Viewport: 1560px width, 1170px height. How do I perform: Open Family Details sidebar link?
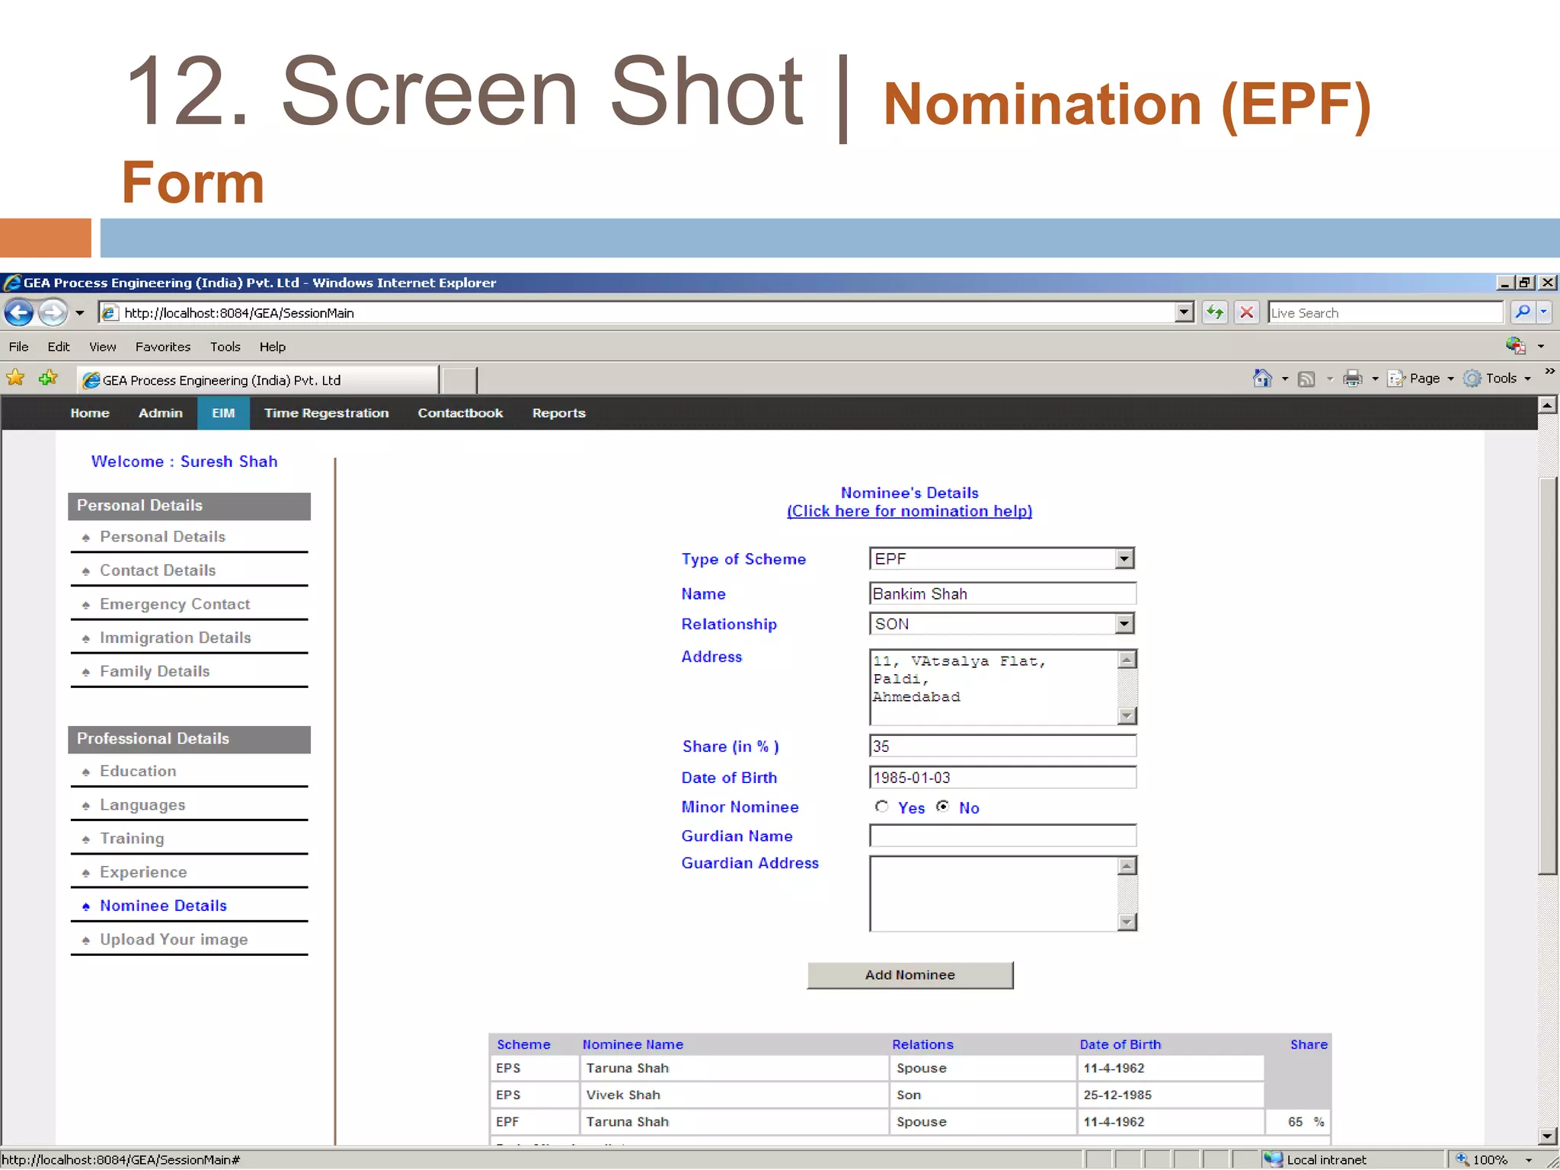pyautogui.click(x=155, y=671)
